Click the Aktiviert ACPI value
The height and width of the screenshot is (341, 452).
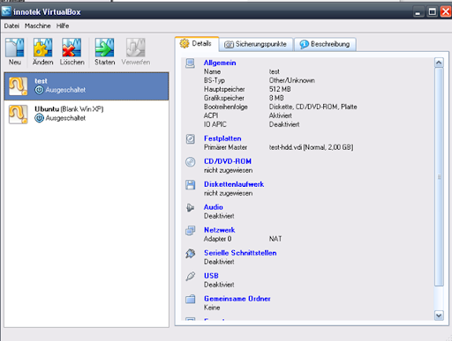pyautogui.click(x=281, y=115)
